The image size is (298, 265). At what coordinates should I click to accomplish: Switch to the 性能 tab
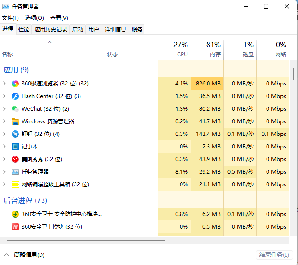24,30
